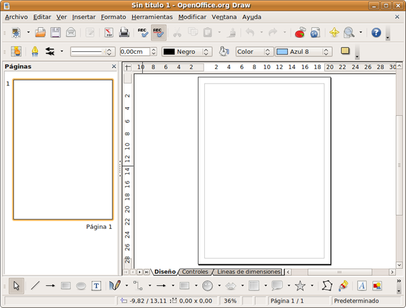Select the Ellipse drawing tool
Screen dimensions: 406x308
pos(81,286)
